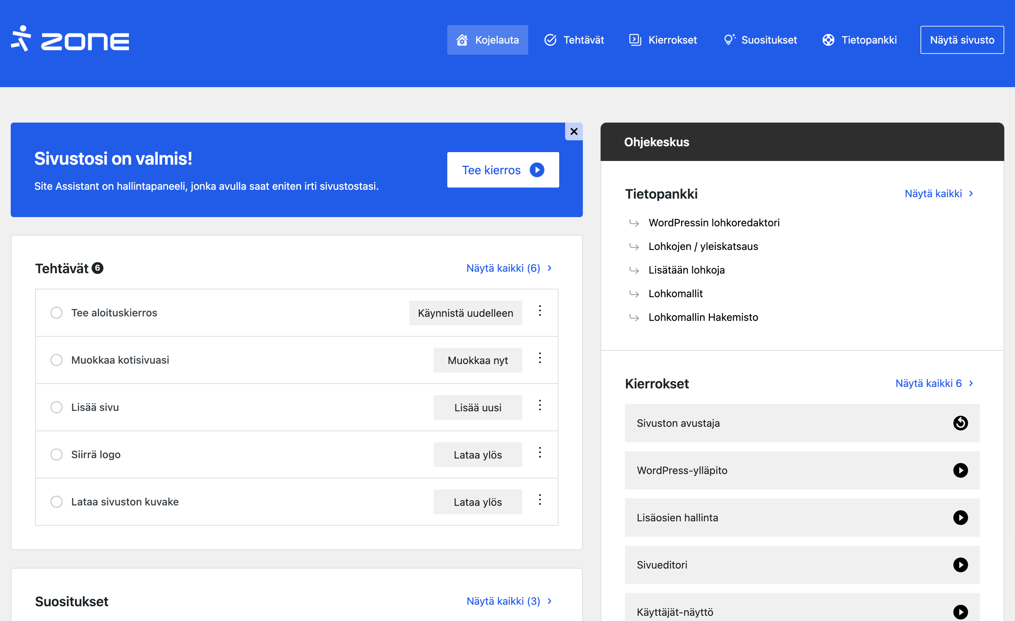The image size is (1015, 621).
Task: Open 'WordPressin lohkoredaktori' knowledge article
Action: pyautogui.click(x=714, y=223)
